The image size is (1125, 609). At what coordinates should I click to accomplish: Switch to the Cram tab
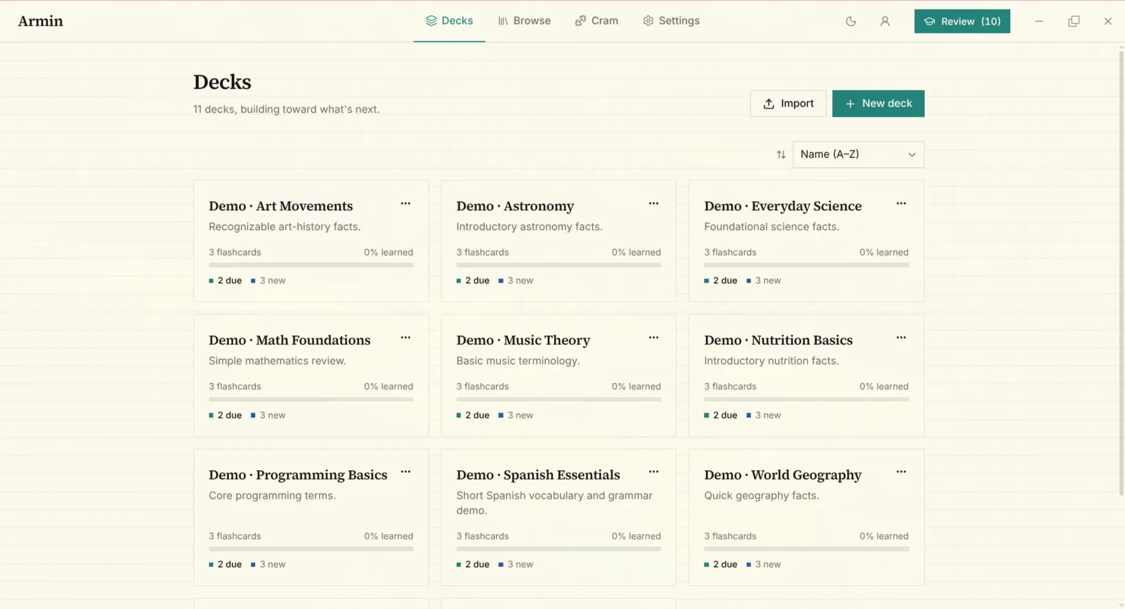pyautogui.click(x=596, y=21)
